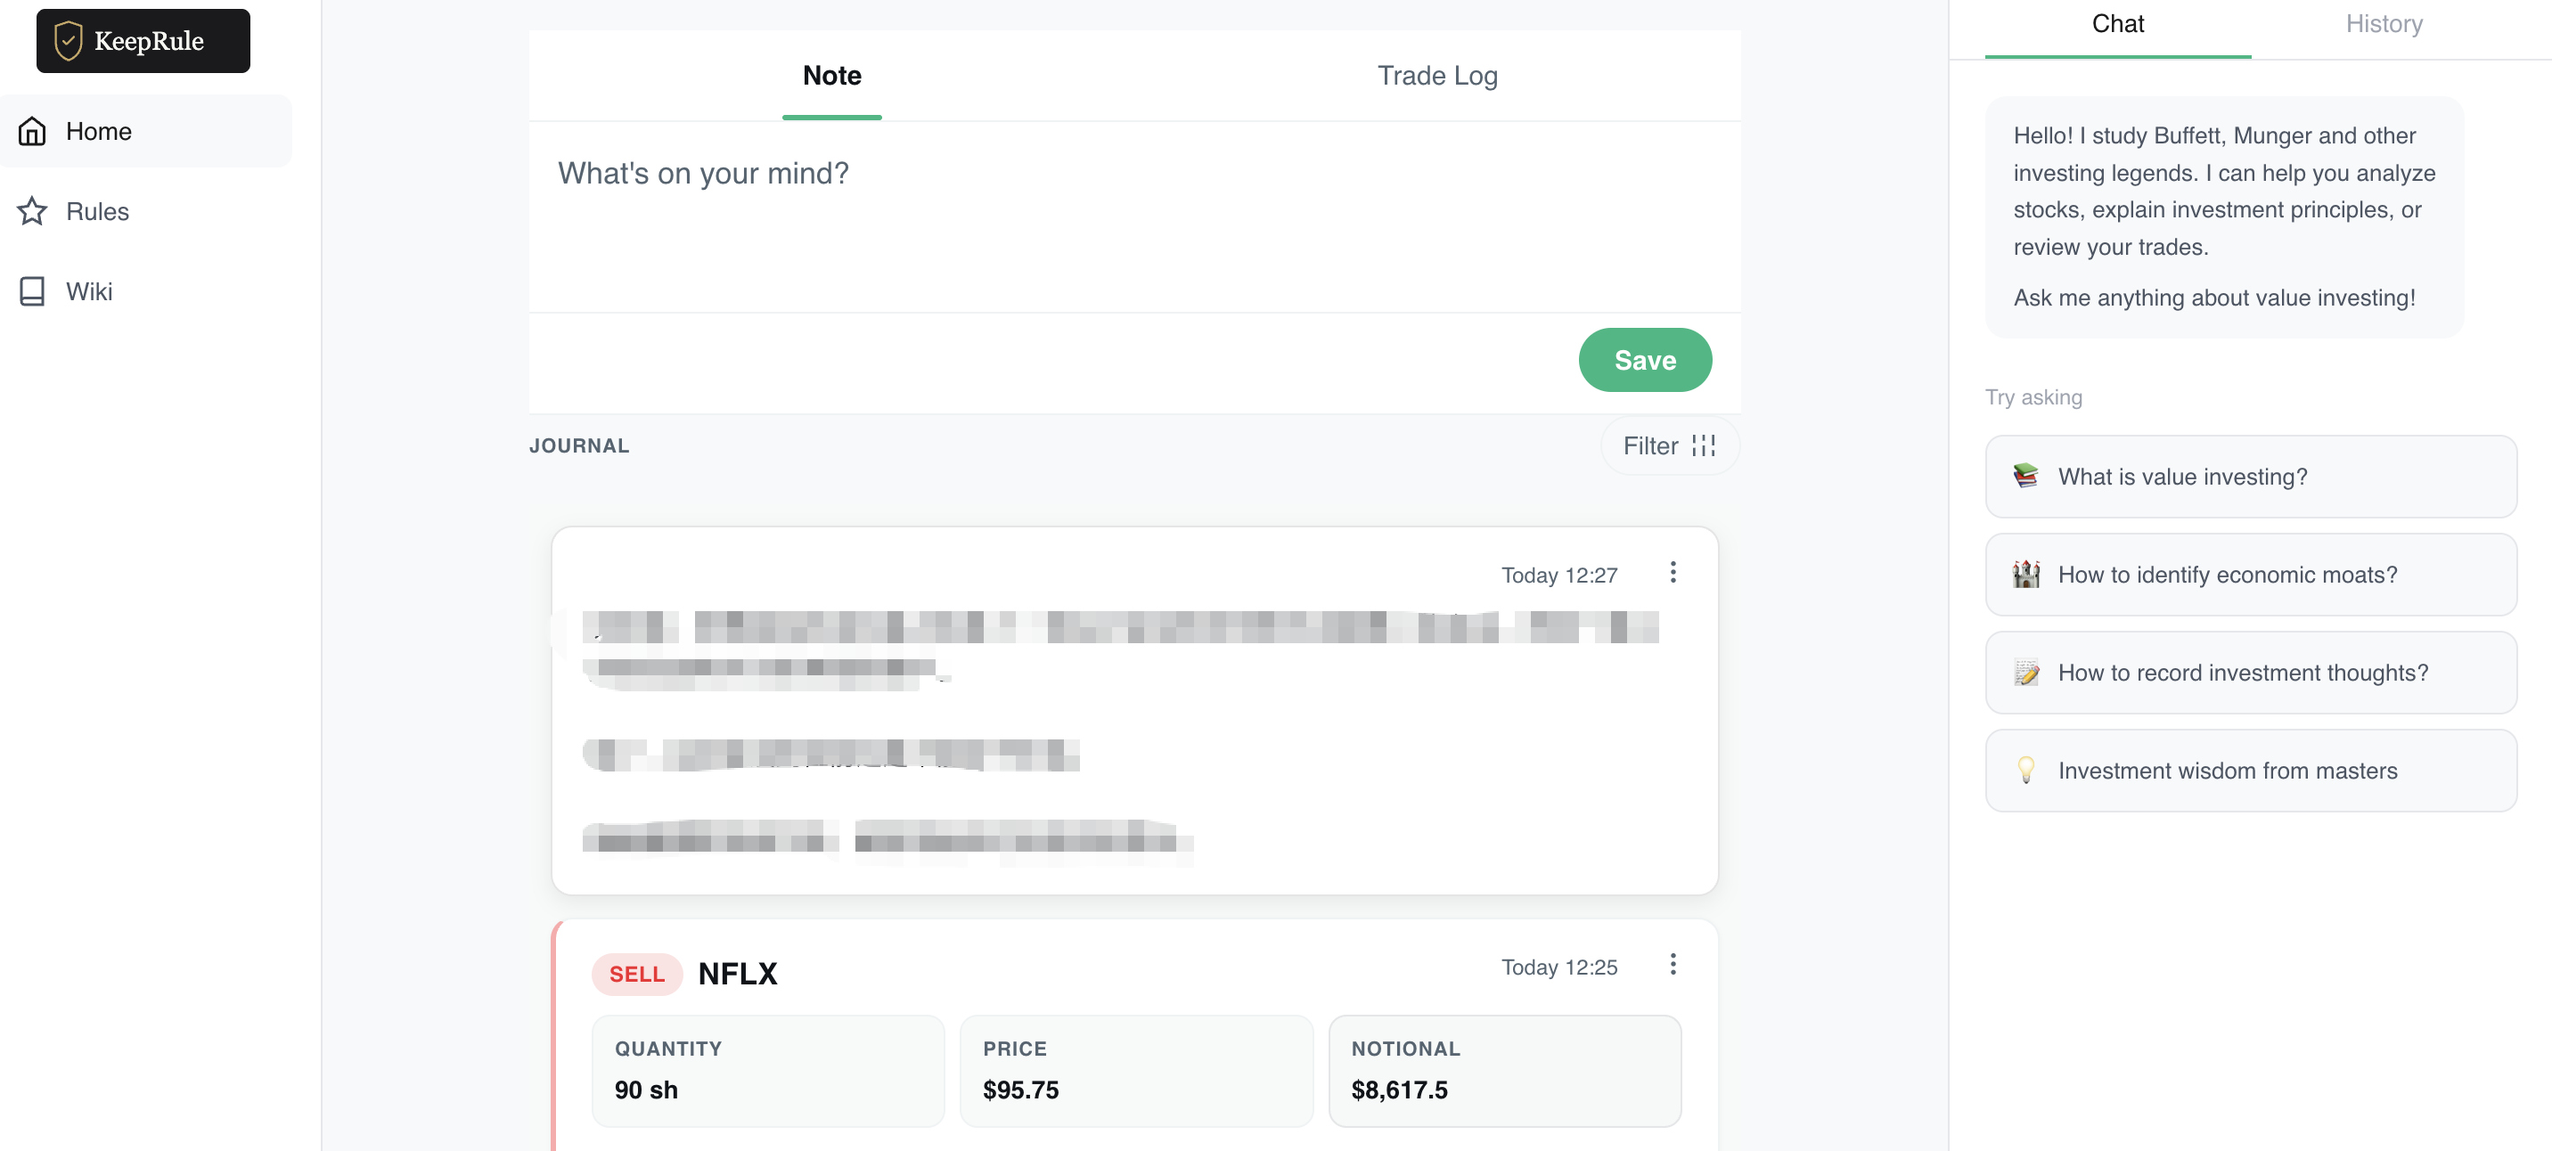Ask 'How to record investment thoughts?'
This screenshot has width=2552, height=1151.
[2249, 673]
